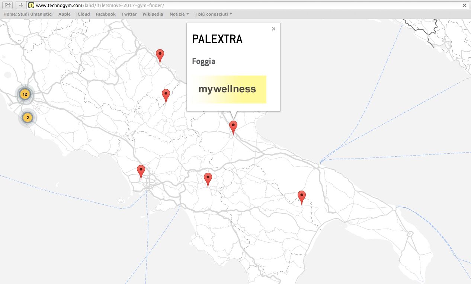The image size is (471, 284).
Task: Open the Twitter bookmark
Action: click(x=129, y=14)
